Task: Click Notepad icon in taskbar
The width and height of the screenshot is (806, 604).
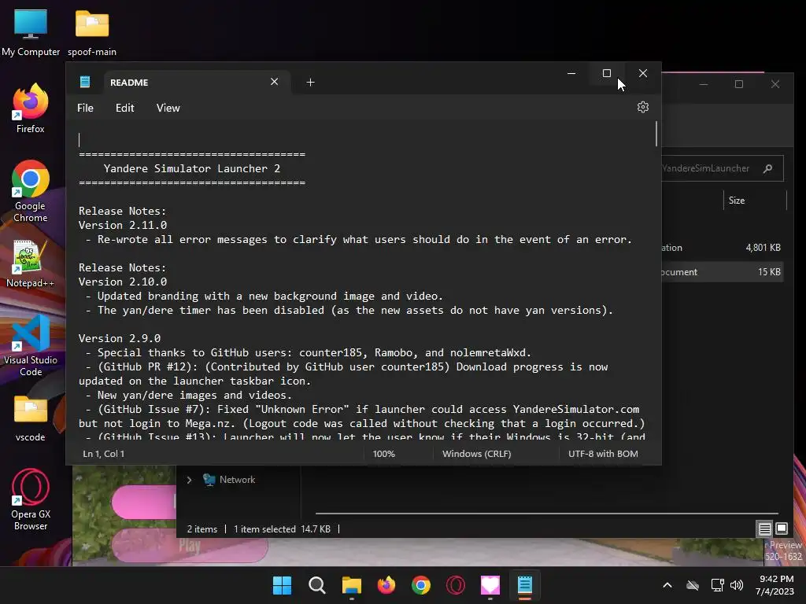Action: tap(525, 585)
